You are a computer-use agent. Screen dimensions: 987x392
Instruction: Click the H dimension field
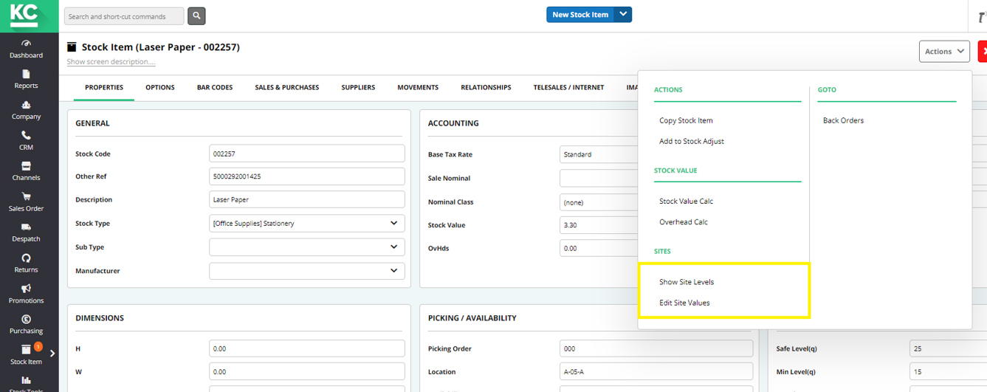[306, 348]
